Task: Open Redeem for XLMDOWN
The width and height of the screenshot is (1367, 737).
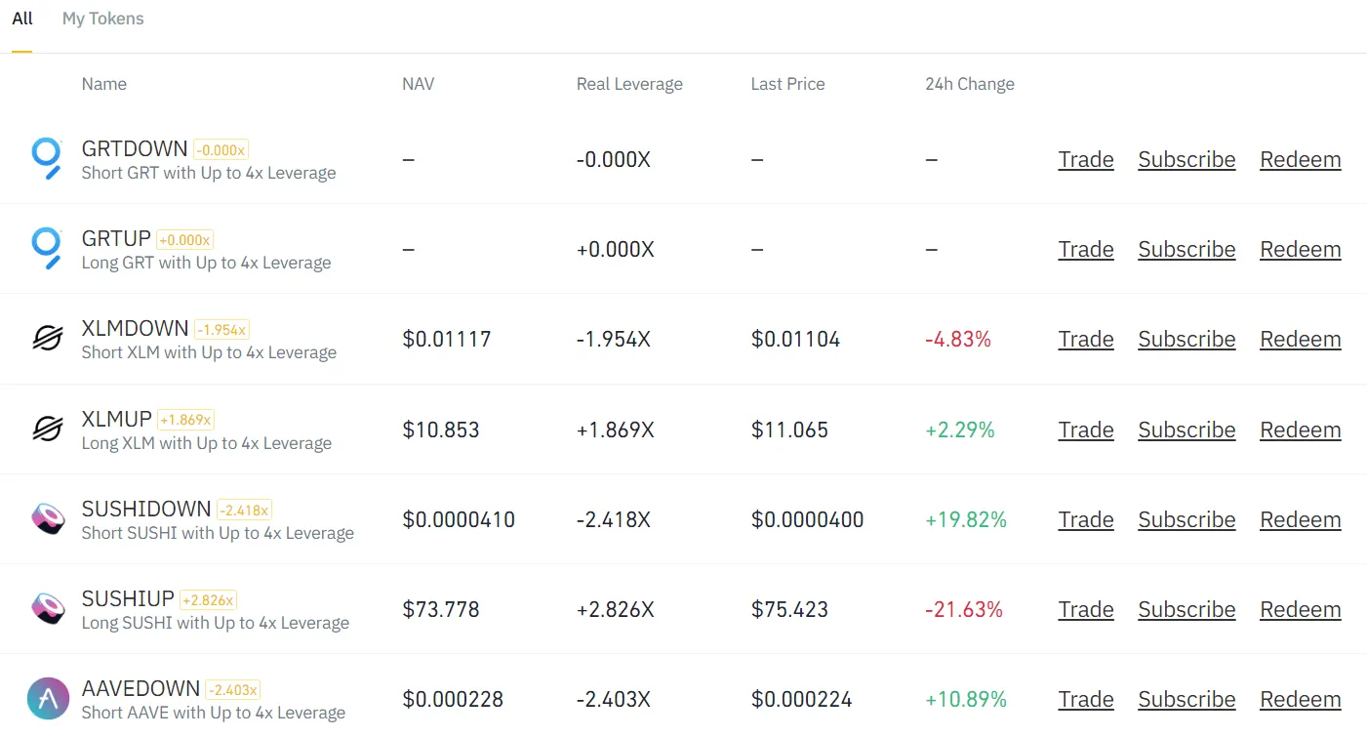Action: (1300, 339)
